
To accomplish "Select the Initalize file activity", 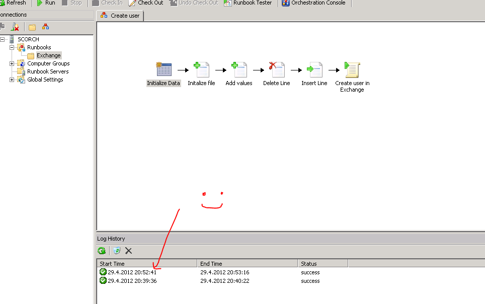I will pyautogui.click(x=201, y=70).
